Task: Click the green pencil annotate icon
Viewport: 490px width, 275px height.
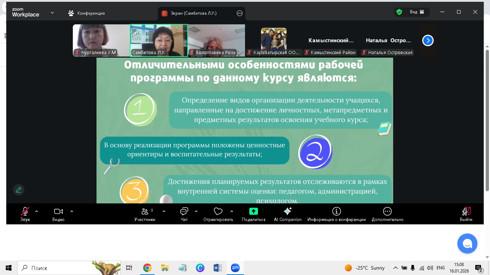Action: click(x=19, y=190)
